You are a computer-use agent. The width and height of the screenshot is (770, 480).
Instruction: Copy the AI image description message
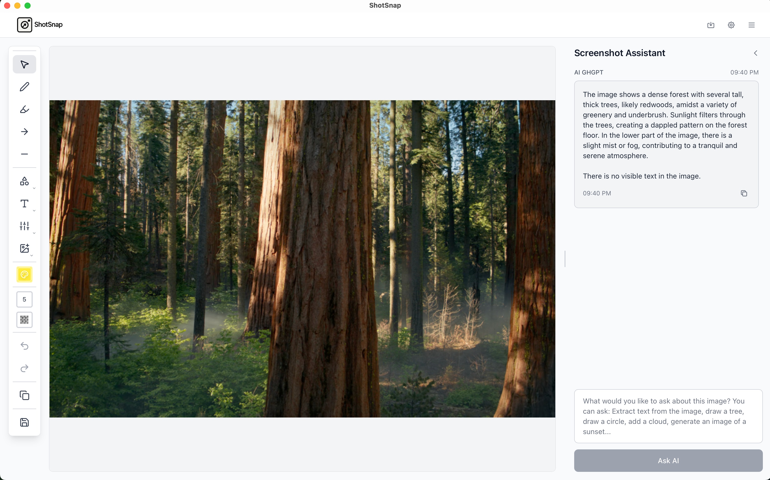coord(744,193)
